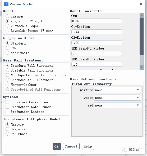Screen dimensions: 147x156
Task: Edit the C2-Epsilon constant field
Action: 97,43
